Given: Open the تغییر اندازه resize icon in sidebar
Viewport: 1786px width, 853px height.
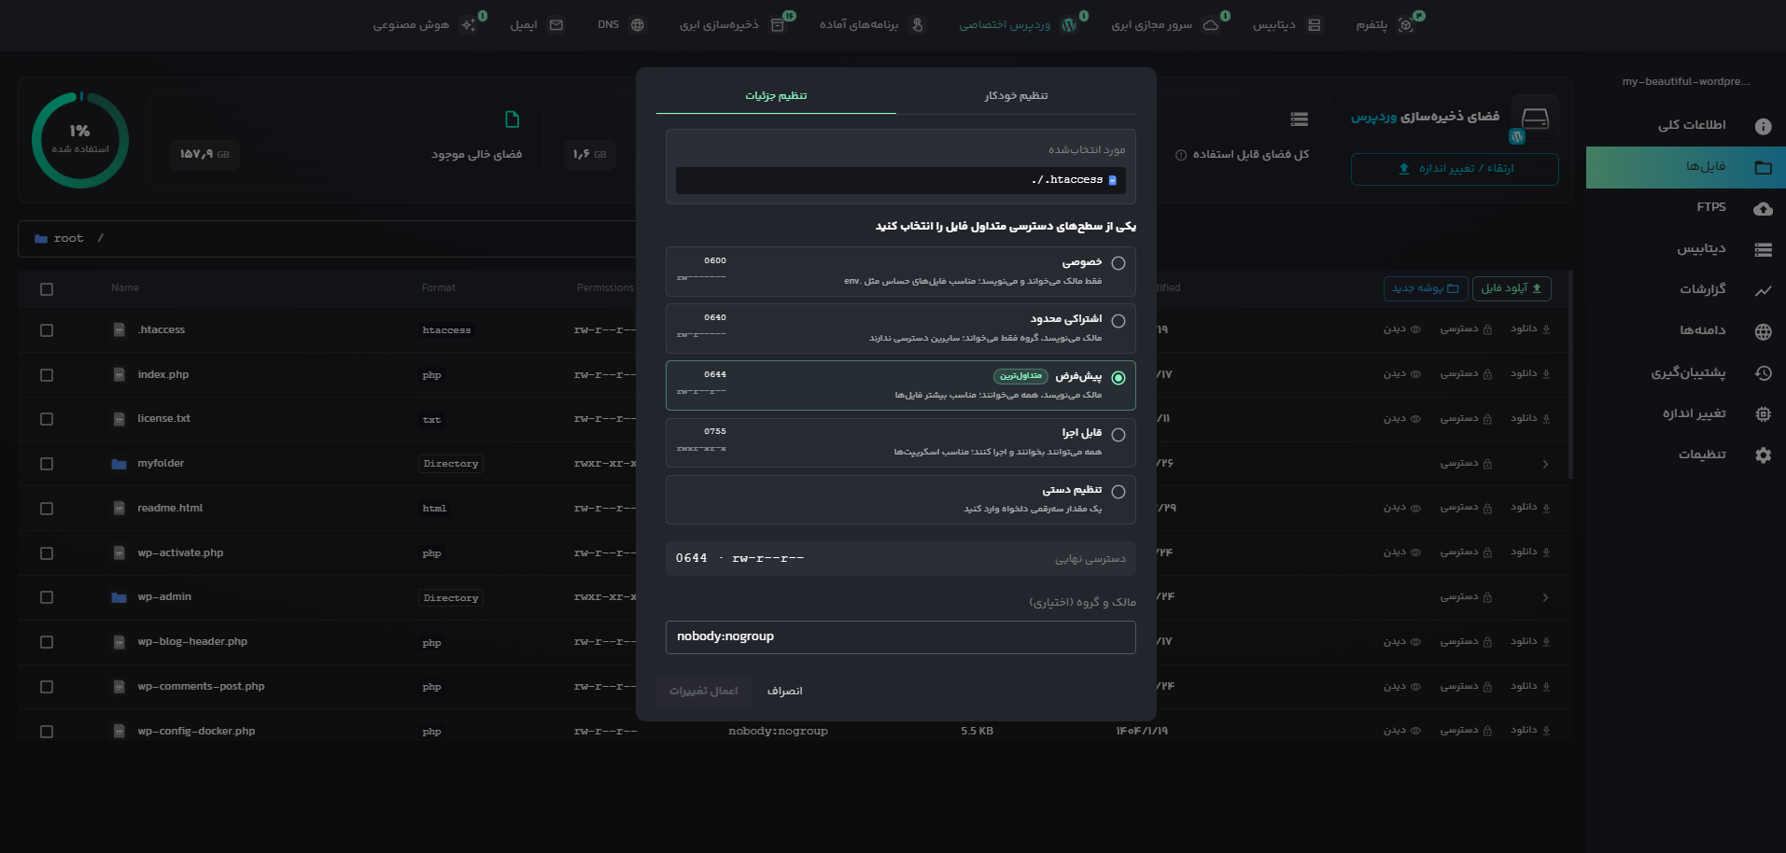Looking at the screenshot, I should 1763,413.
